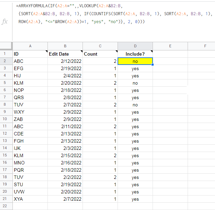Click the 'yes' cell in row 21
The width and height of the screenshot is (215, 210).
point(135,199)
